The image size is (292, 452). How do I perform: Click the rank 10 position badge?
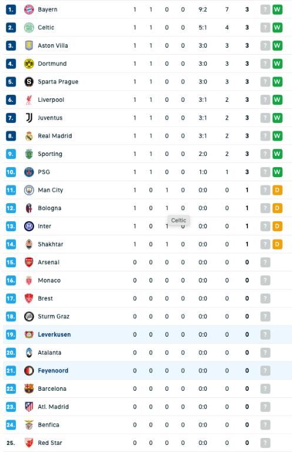11,172
